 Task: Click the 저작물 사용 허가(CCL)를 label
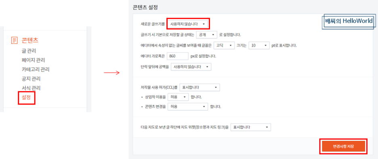(x=159, y=87)
